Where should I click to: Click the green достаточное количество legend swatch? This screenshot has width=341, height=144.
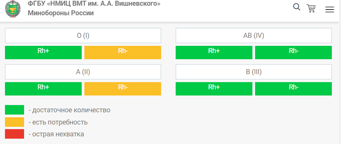tap(15, 110)
